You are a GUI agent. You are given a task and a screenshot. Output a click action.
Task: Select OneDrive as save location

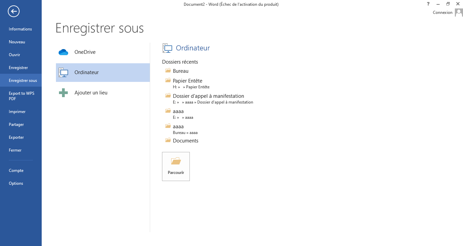coord(103,52)
